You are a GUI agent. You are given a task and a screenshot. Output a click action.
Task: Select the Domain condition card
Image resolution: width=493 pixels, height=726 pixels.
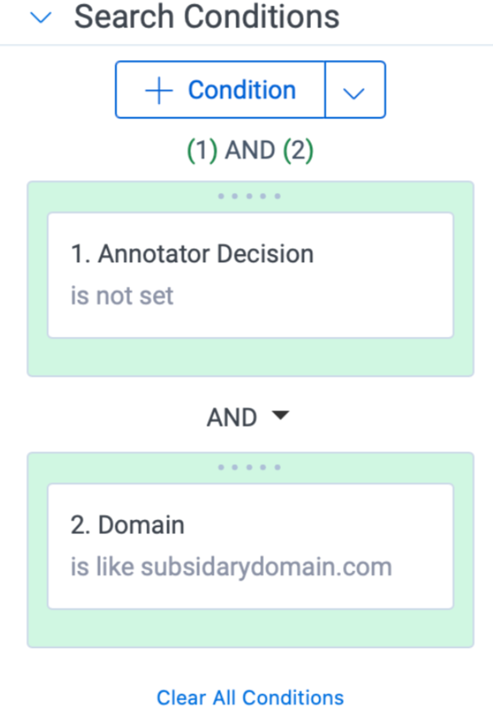pos(250,546)
